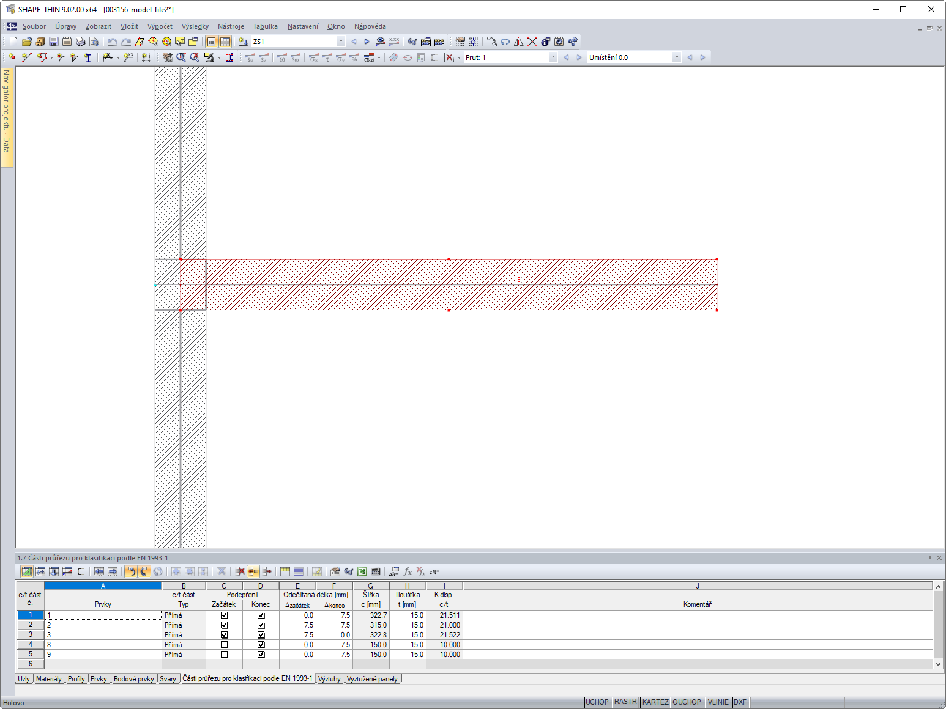The height and width of the screenshot is (709, 946).
Task: Open print preview icon
Action: click(x=94, y=42)
